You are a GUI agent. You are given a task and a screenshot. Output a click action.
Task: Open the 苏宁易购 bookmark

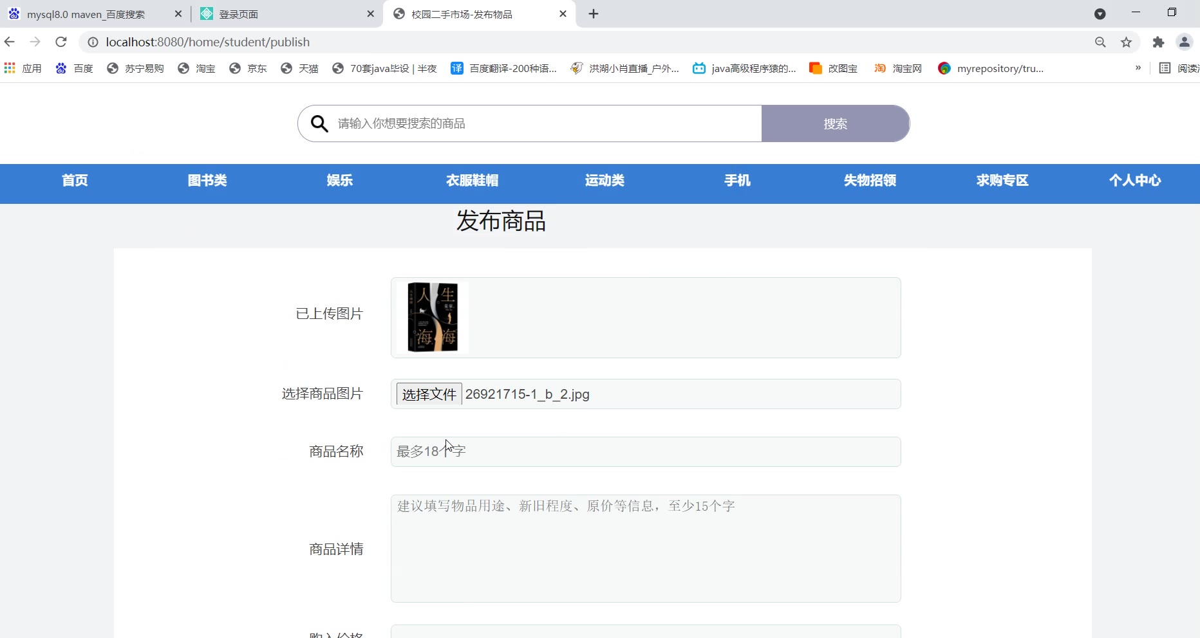[135, 68]
